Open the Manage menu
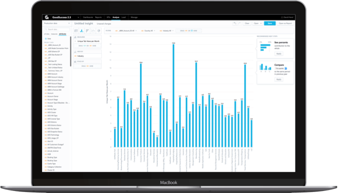This screenshot has width=338, height=193. (x=134, y=18)
